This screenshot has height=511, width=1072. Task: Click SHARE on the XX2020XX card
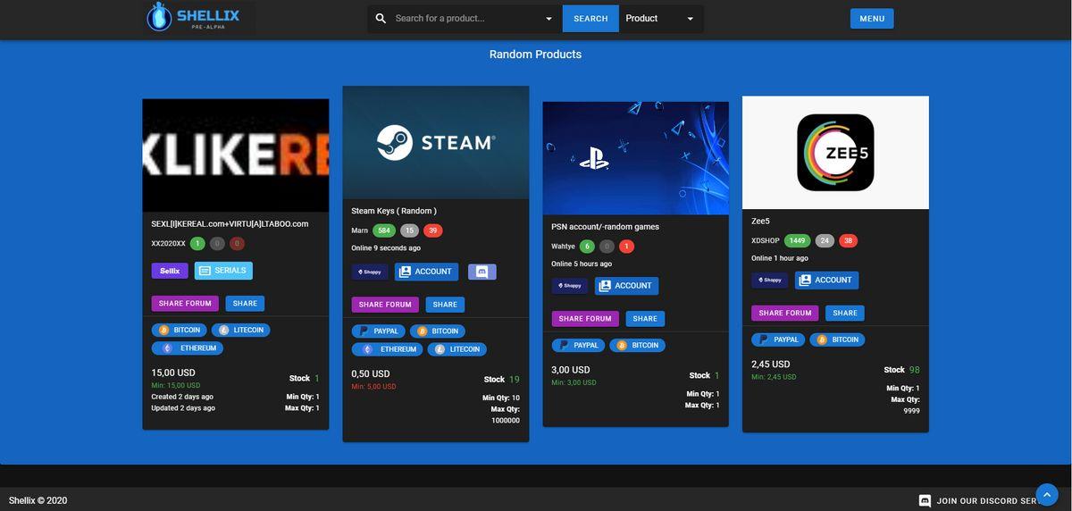click(x=245, y=304)
